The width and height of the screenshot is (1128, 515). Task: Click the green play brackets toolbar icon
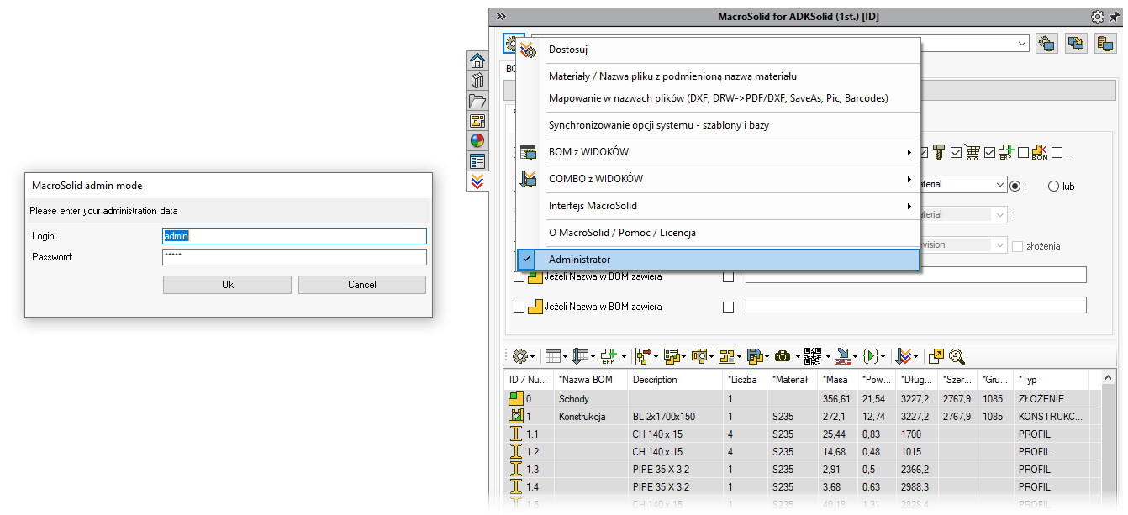[x=872, y=356]
